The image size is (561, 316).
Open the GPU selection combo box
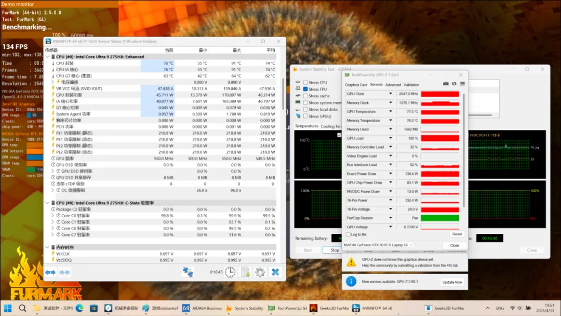click(378, 245)
